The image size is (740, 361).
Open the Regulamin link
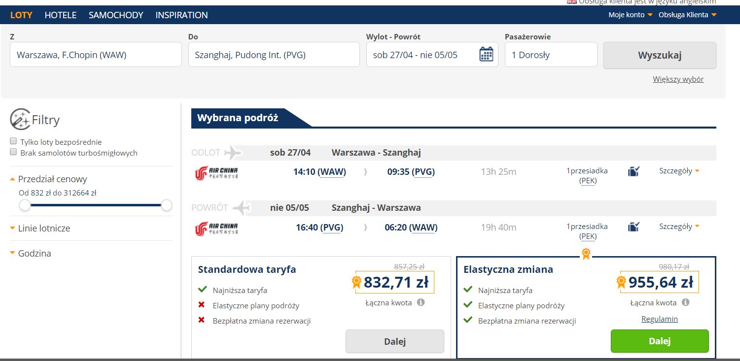[660, 319]
